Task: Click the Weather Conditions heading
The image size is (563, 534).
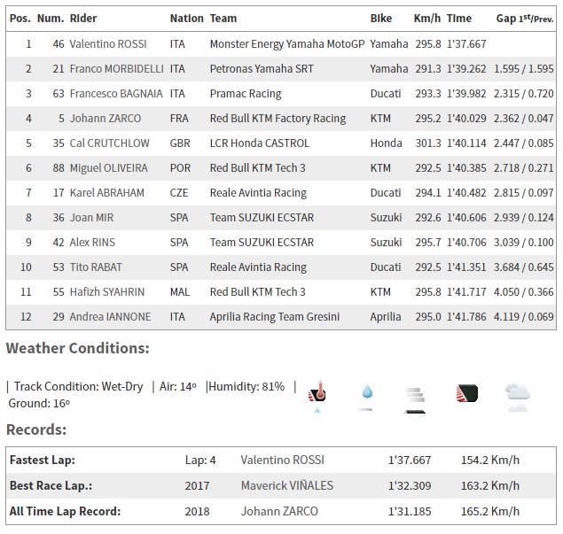Action: coord(77,349)
